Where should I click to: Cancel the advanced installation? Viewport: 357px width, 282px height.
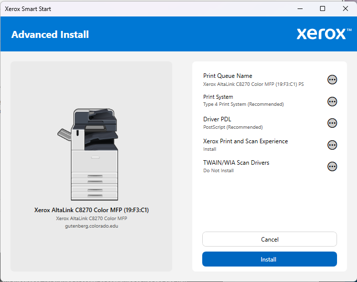(x=270, y=240)
